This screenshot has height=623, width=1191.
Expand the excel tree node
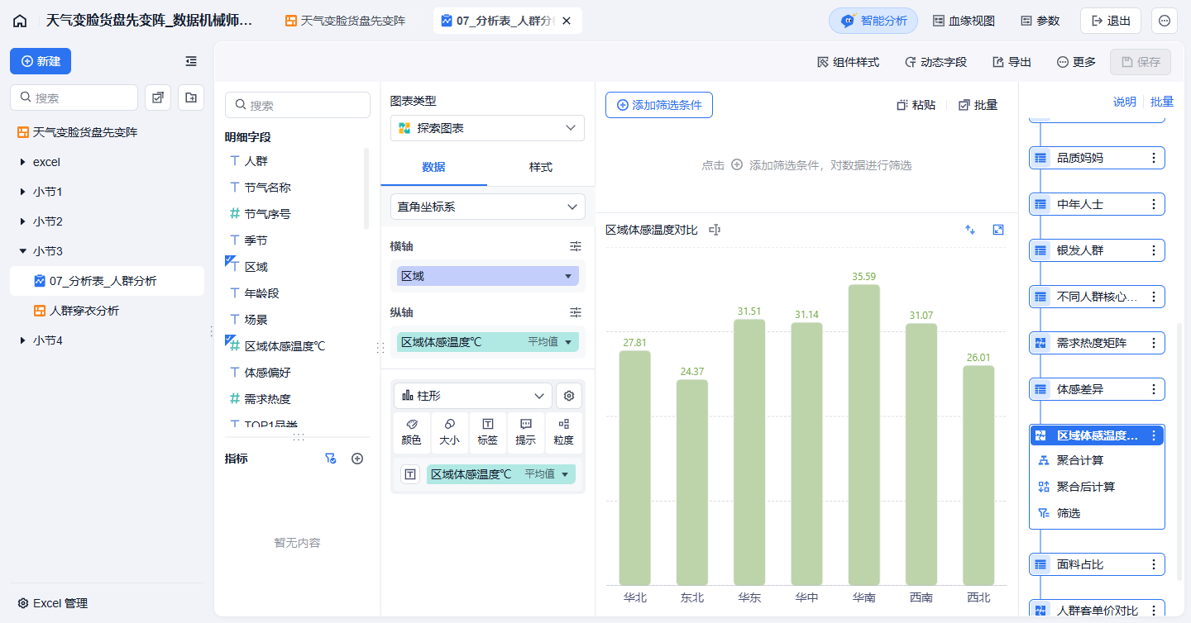pyautogui.click(x=22, y=162)
